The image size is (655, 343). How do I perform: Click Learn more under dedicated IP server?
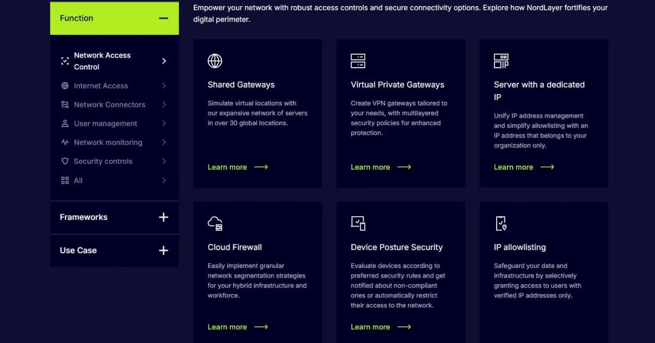[524, 167]
